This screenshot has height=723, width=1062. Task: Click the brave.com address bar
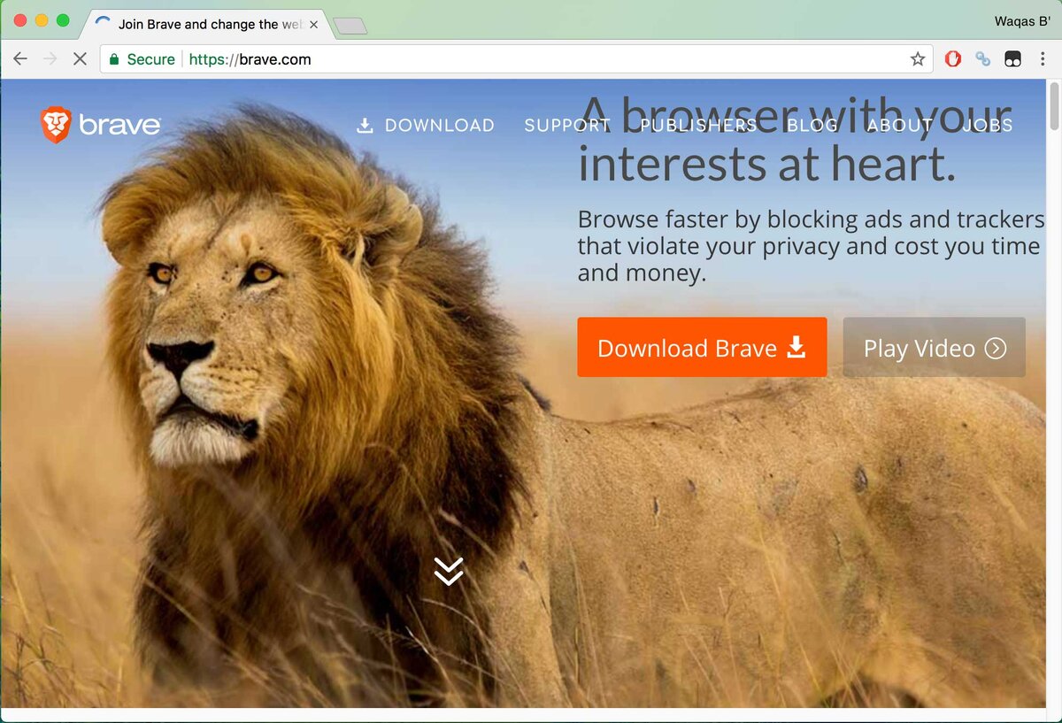(516, 59)
